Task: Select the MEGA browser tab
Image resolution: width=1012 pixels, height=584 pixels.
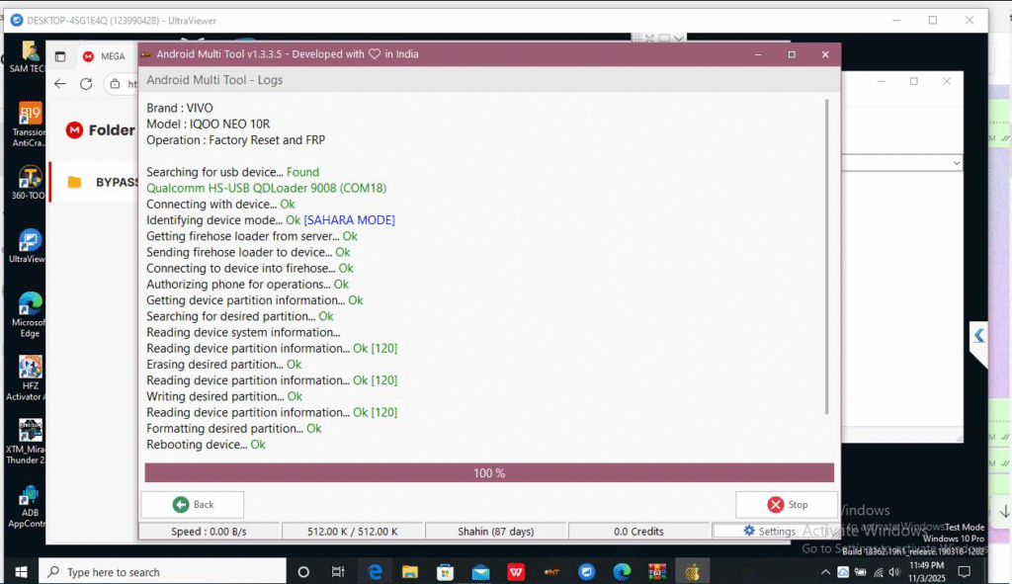Action: [x=104, y=57]
